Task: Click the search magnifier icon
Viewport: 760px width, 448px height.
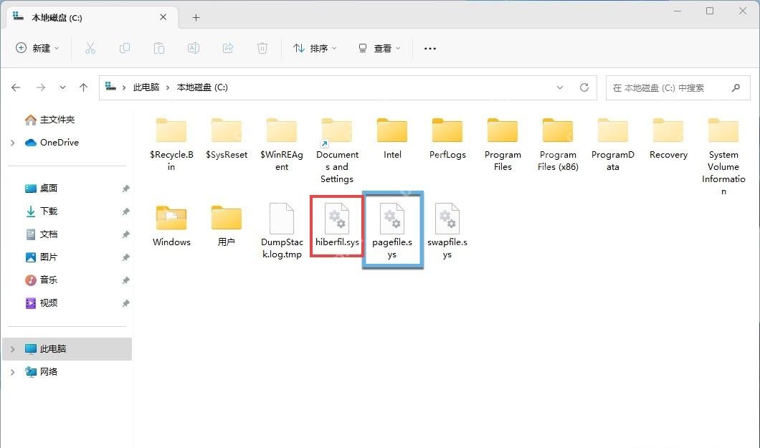Action: click(x=736, y=87)
